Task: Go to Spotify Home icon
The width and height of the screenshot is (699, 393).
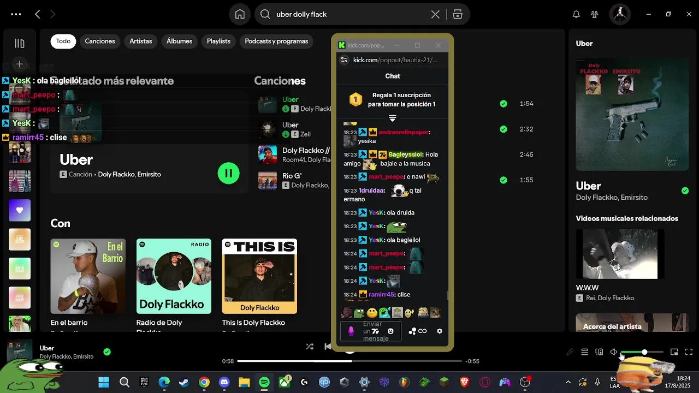Action: [x=240, y=14]
